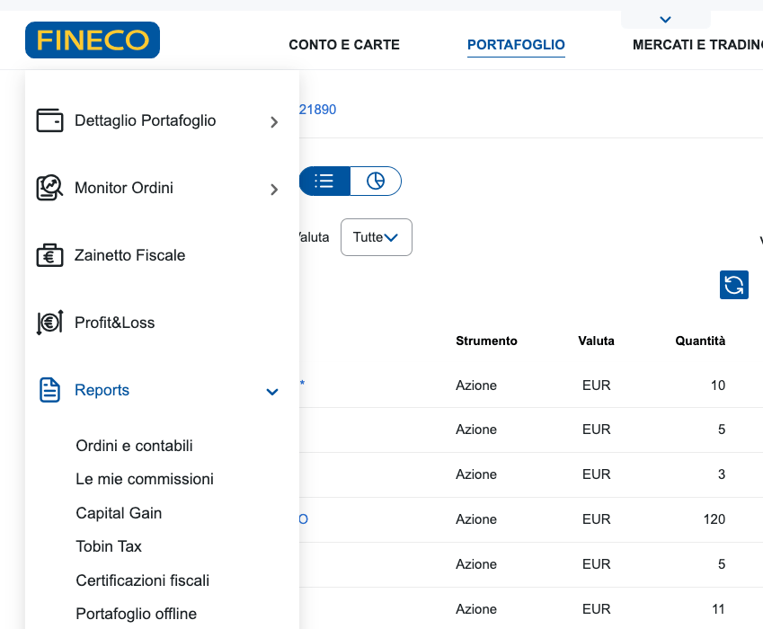Expand the top collapsed panel chevron

[x=665, y=19]
